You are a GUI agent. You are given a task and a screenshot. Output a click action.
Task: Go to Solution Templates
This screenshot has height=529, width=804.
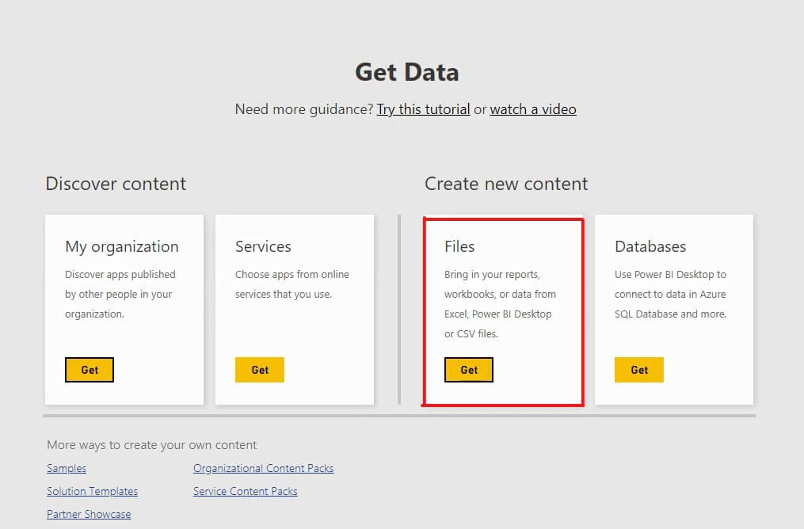(x=92, y=491)
